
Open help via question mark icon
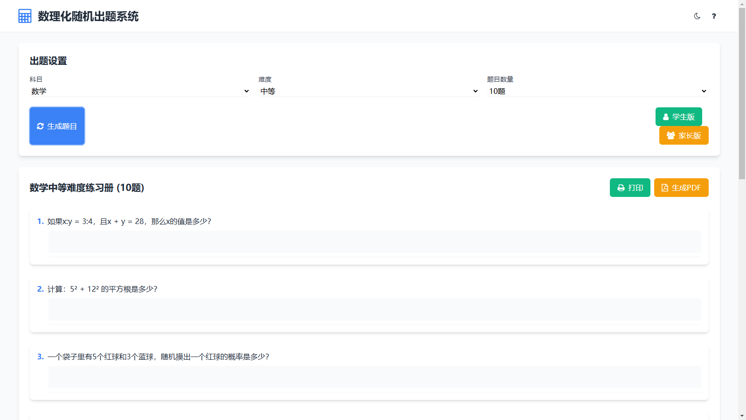pos(714,16)
